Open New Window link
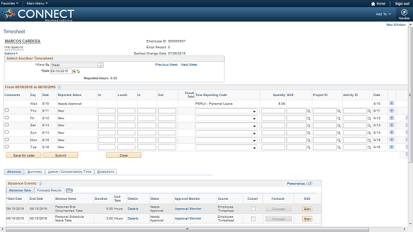413x232 pixels. [x=396, y=24]
